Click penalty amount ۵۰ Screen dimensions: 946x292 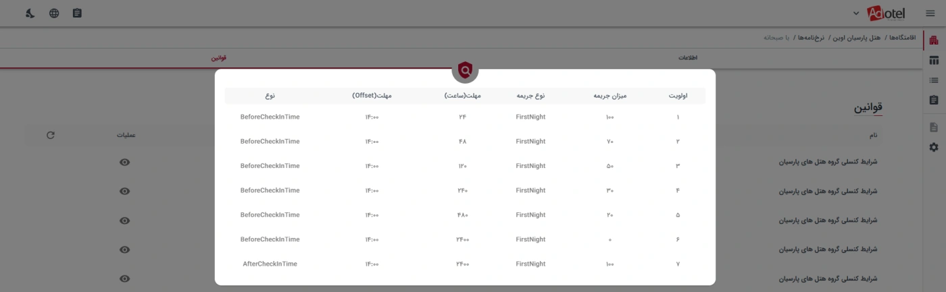point(610,166)
